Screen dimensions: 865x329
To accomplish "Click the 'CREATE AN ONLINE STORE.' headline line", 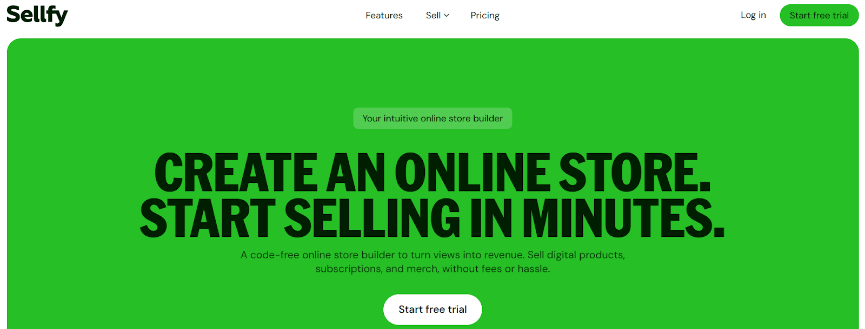I will 432,173.
